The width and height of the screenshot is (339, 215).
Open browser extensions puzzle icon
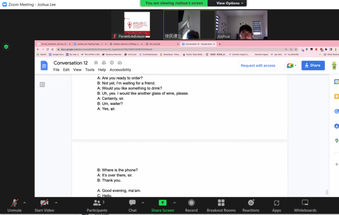tap(326, 49)
